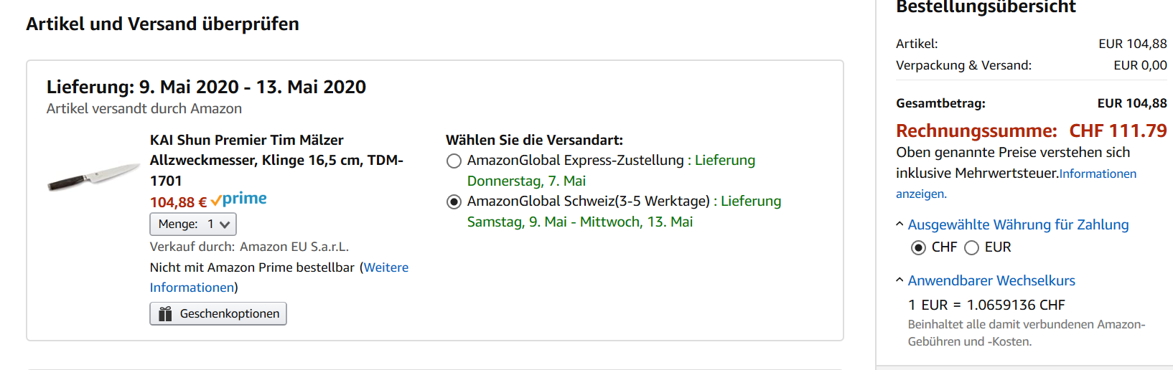
Task: Click the KAI Shun Premier product title
Action: (x=276, y=160)
